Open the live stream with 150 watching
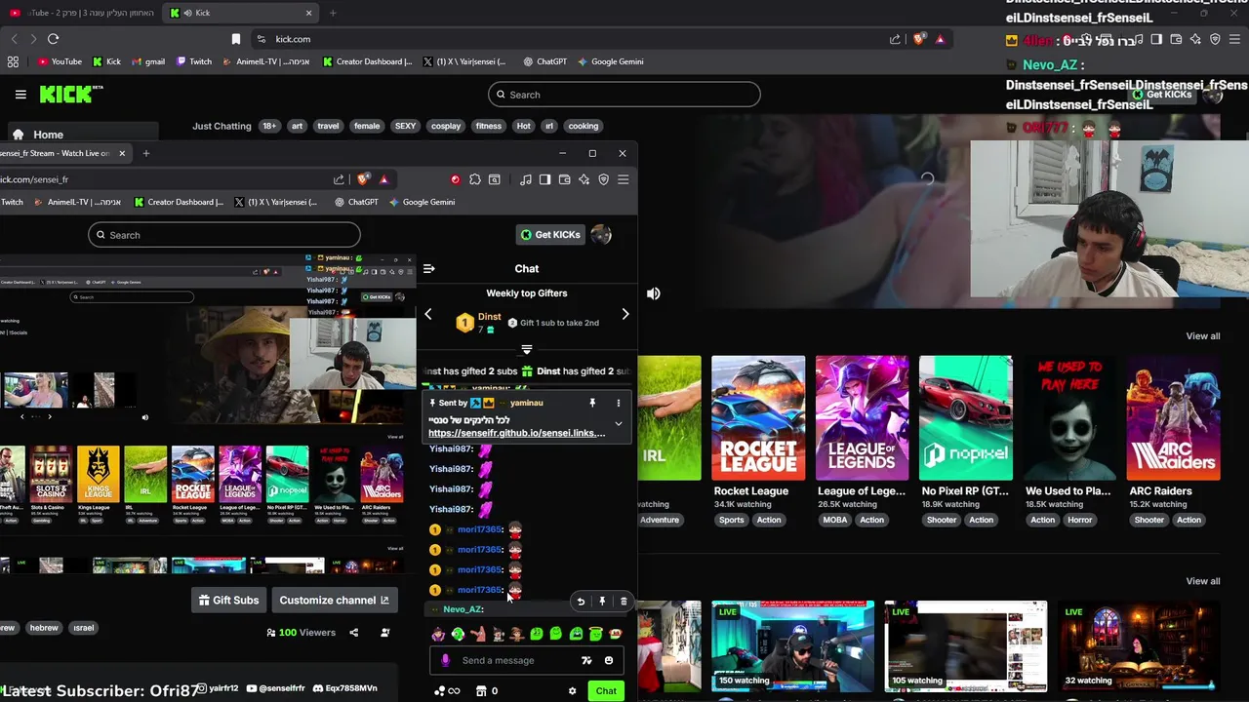 792,646
